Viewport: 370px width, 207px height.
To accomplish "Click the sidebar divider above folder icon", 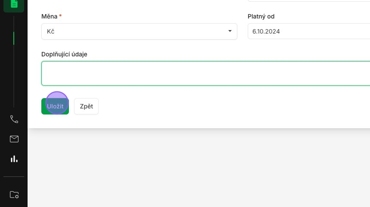I will coord(14,177).
